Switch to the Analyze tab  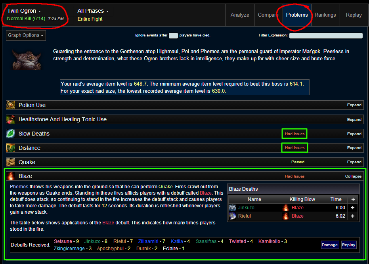pyautogui.click(x=240, y=15)
